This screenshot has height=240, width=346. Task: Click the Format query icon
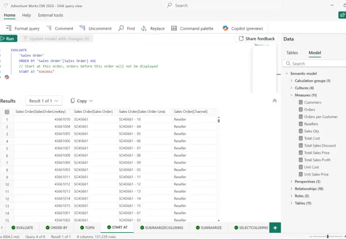coord(9,28)
